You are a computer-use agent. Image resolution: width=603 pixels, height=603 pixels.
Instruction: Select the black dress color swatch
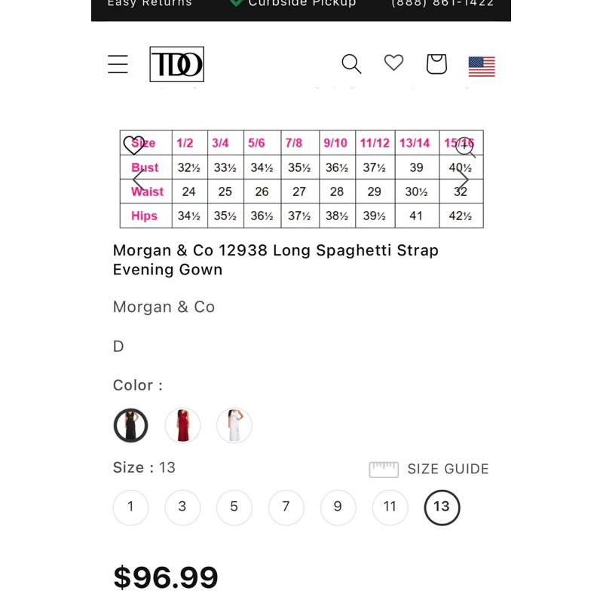(x=130, y=425)
